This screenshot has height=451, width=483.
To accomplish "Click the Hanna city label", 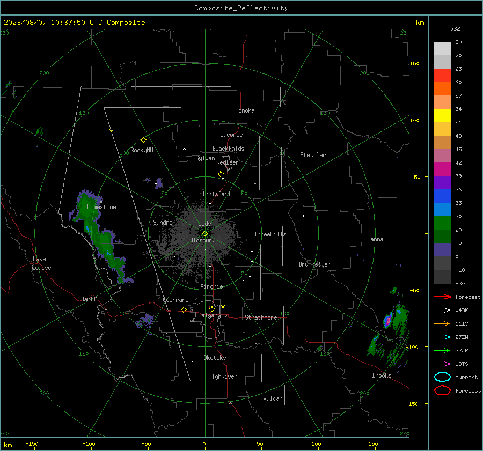I will pyautogui.click(x=375, y=239).
